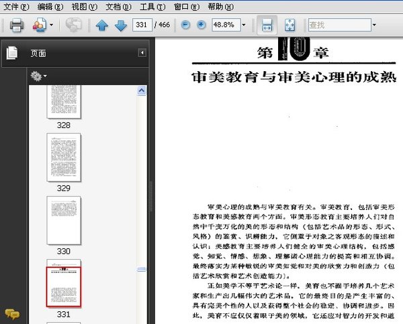Click the chapter title 审美教育与审美心理的成熟
This screenshot has height=324, width=403.
point(294,77)
